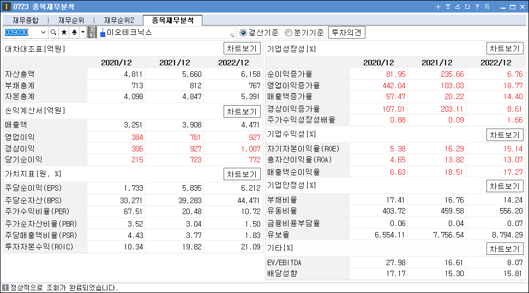Click the 주당순이익(EPS) row label
The image size is (529, 293).
pyautogui.click(x=33, y=188)
